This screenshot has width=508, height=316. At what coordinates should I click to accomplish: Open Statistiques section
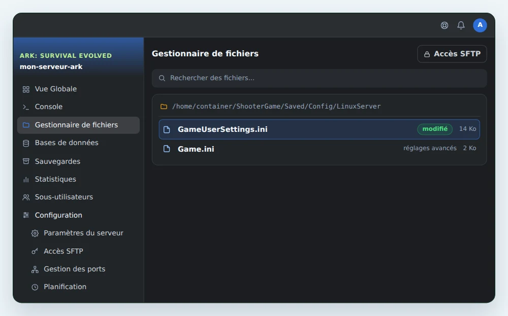[x=78, y=179]
